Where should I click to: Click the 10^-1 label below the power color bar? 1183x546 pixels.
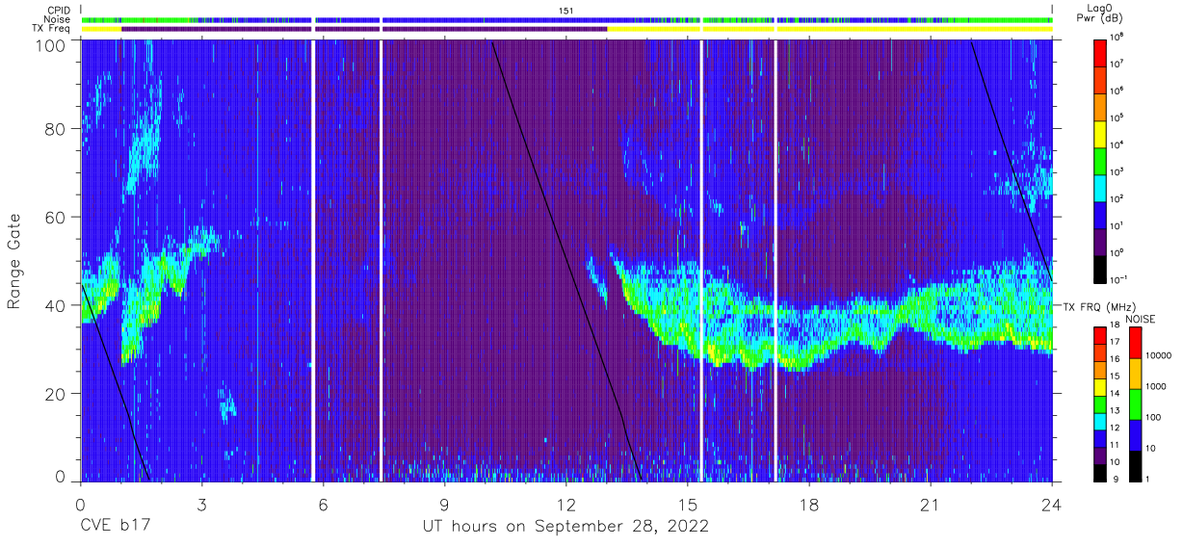click(x=1119, y=278)
